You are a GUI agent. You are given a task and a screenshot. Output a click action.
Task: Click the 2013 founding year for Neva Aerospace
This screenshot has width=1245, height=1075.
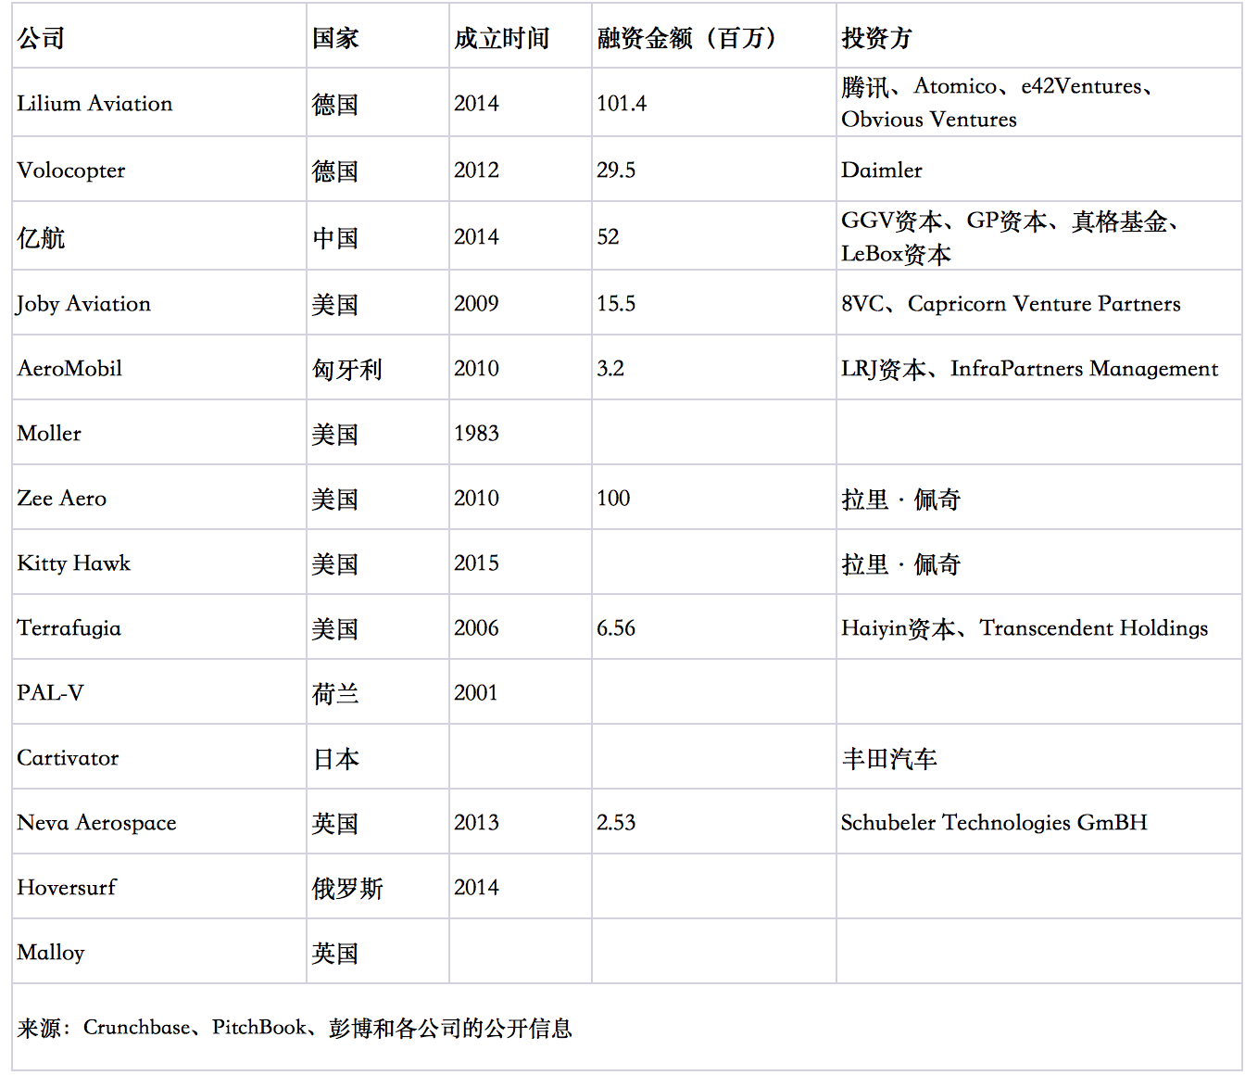coord(476,822)
